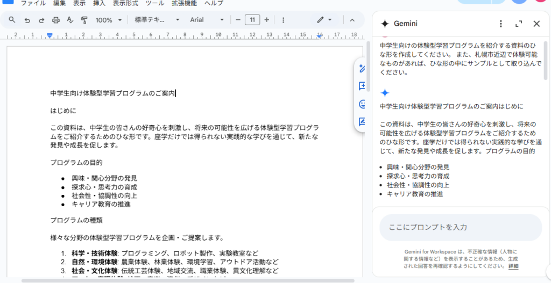Click the right indent marker on ruler
551x283 pixels.
[320, 36]
